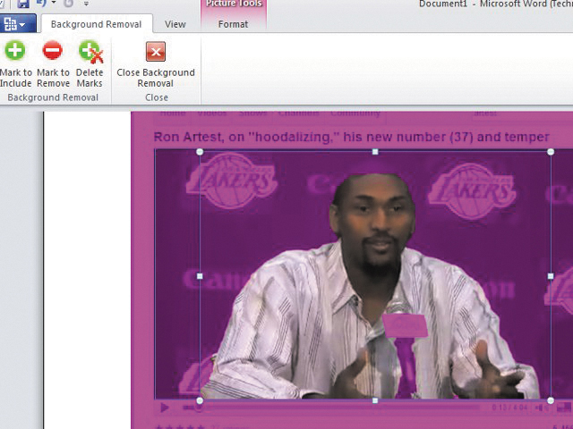Open the View ribbon tab
Image resolution: width=573 pixels, height=429 pixels.
click(175, 24)
